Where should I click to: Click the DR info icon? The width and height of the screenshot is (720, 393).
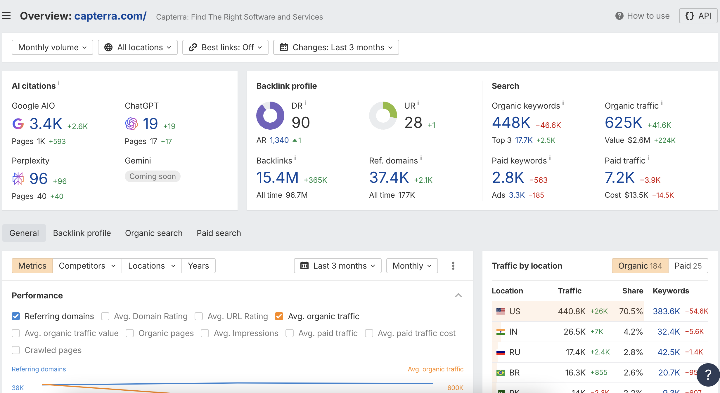pyautogui.click(x=305, y=103)
